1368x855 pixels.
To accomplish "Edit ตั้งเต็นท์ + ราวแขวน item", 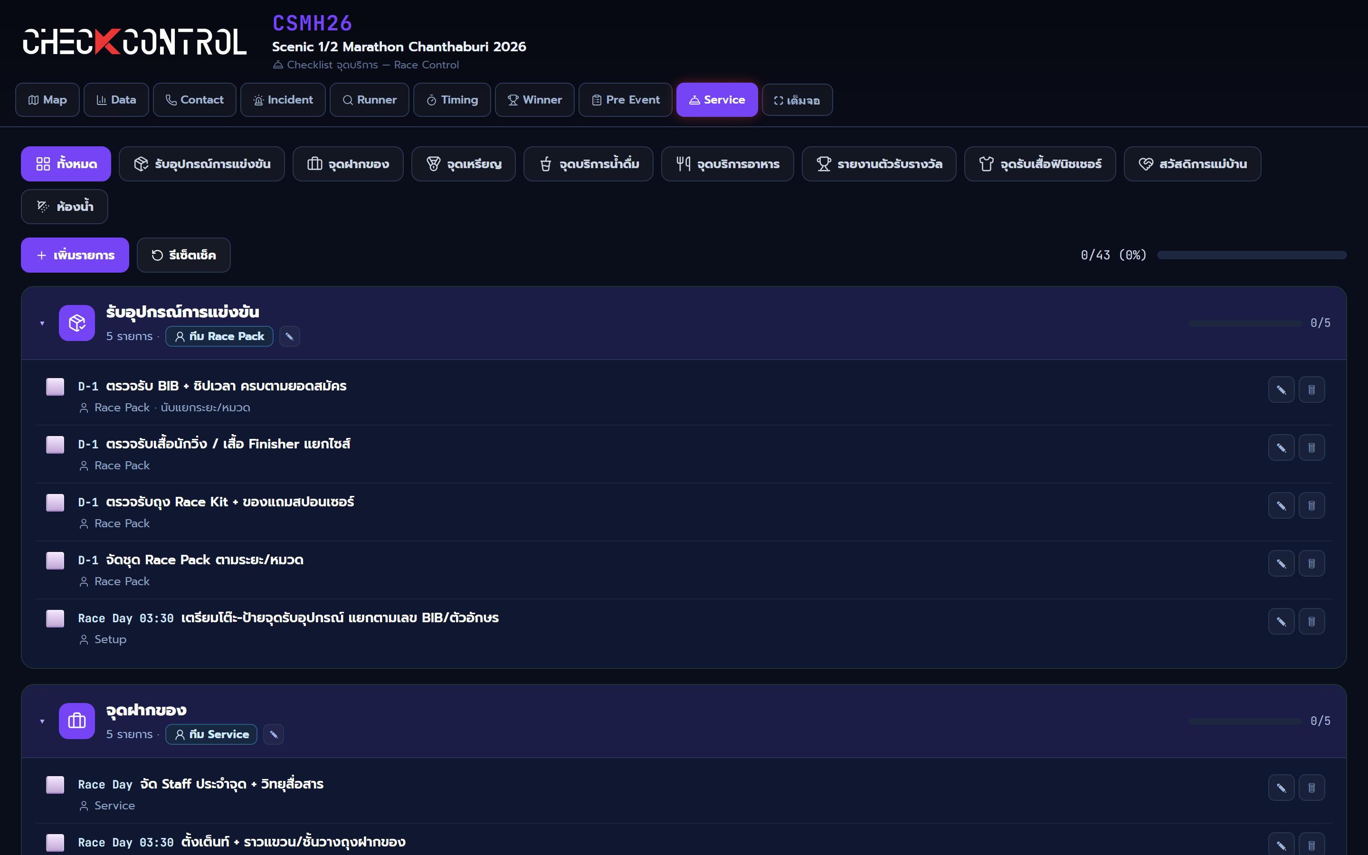I will (x=1281, y=844).
